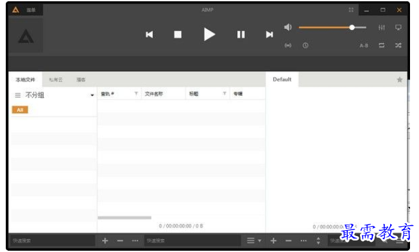The image size is (419, 252).
Task: Switch to the 本地文件 tab
Action: click(x=26, y=80)
